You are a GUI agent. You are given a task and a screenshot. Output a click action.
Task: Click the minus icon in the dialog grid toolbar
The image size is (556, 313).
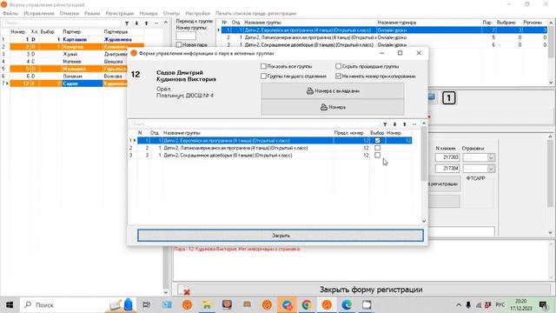(x=414, y=124)
